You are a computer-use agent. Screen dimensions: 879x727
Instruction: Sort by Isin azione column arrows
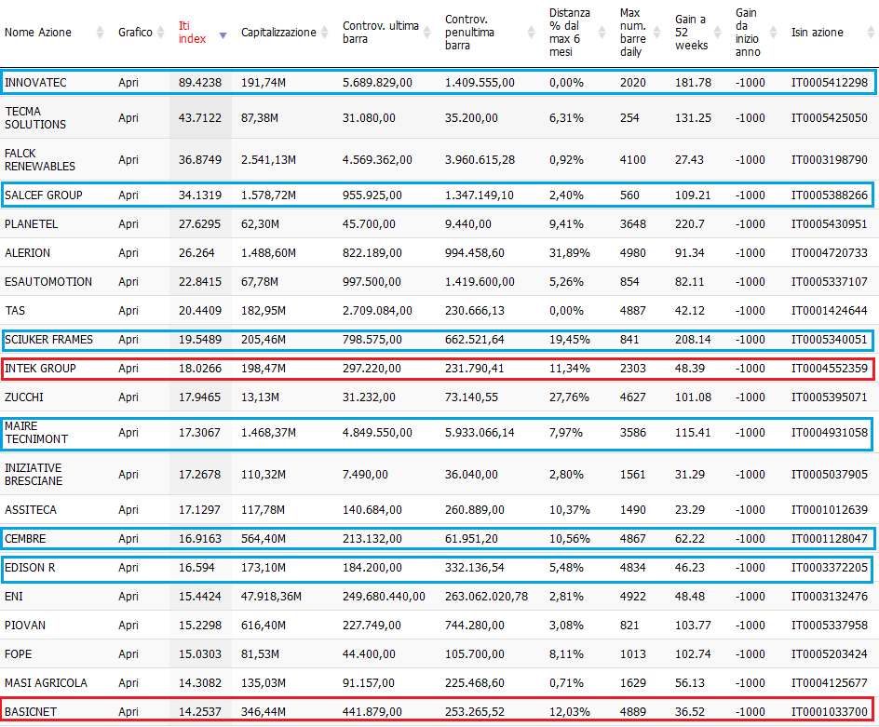coord(871,33)
